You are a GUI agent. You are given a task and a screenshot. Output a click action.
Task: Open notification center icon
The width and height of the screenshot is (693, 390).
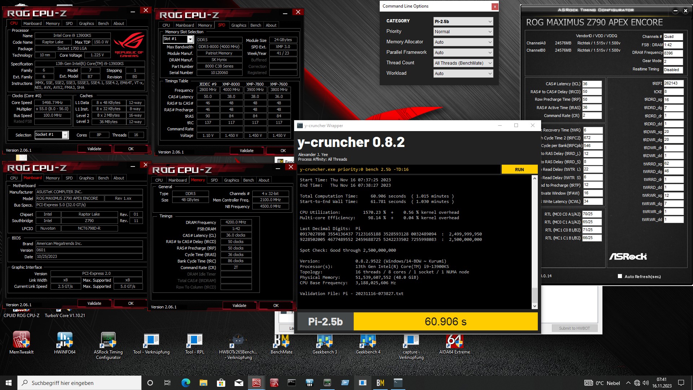point(681,383)
